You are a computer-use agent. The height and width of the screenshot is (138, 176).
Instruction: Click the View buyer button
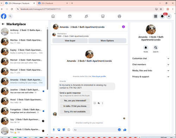click(70, 41)
